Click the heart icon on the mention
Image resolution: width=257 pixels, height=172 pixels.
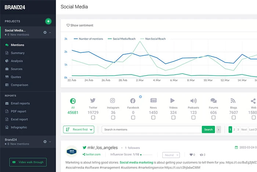coord(191,155)
